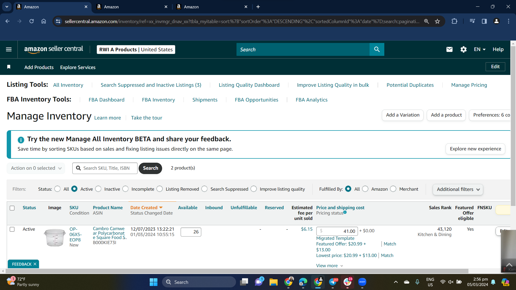516x290 pixels.
Task: Click the price input showing 41.00
Action: 337,231
